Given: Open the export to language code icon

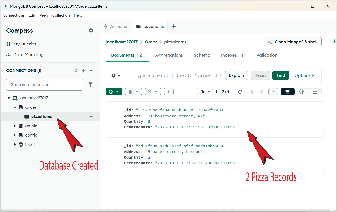Looking at the screenshot, I should (x=169, y=92).
